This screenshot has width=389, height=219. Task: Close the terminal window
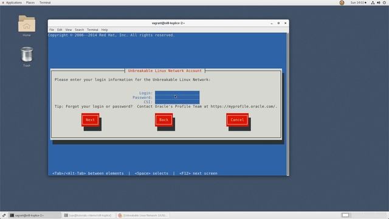(285, 23)
